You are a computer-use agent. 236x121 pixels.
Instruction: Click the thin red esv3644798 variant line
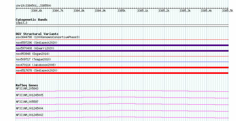click(122, 40)
